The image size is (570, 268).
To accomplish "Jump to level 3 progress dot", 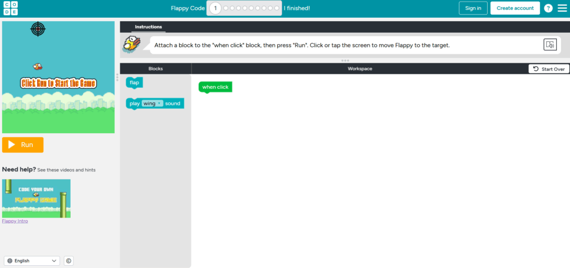I will (x=232, y=8).
